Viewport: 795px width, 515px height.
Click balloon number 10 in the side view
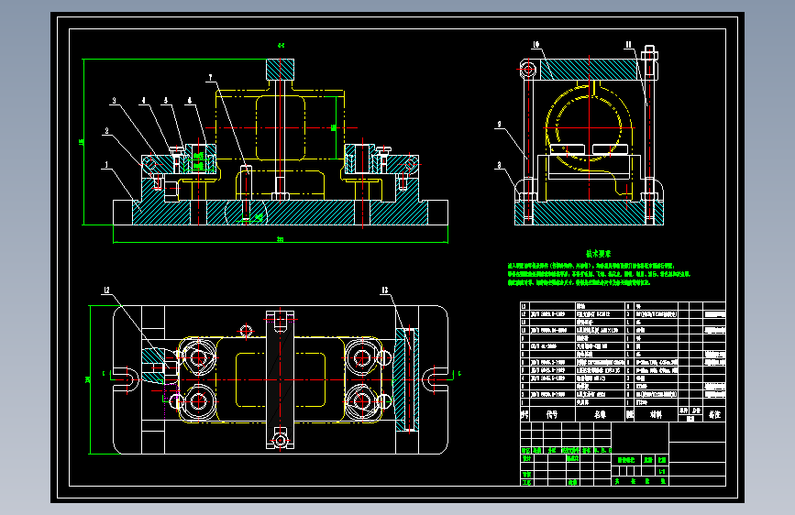(536, 45)
